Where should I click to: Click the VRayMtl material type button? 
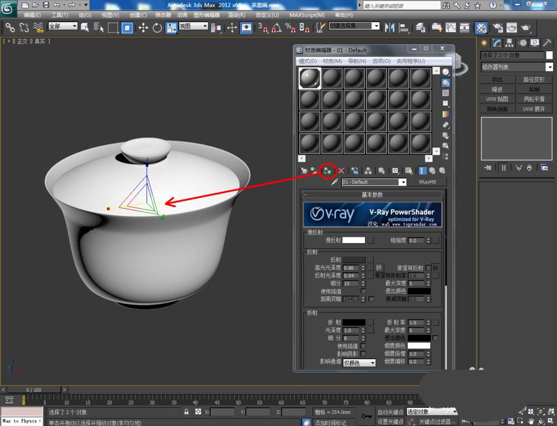427,182
